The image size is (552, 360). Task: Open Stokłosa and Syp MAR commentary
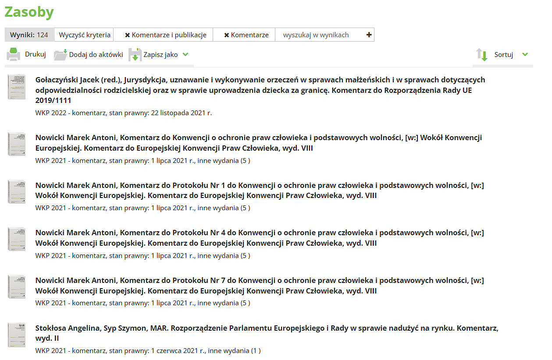(x=267, y=333)
